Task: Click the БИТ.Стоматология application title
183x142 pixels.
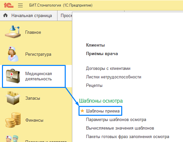Action: tap(61, 5)
